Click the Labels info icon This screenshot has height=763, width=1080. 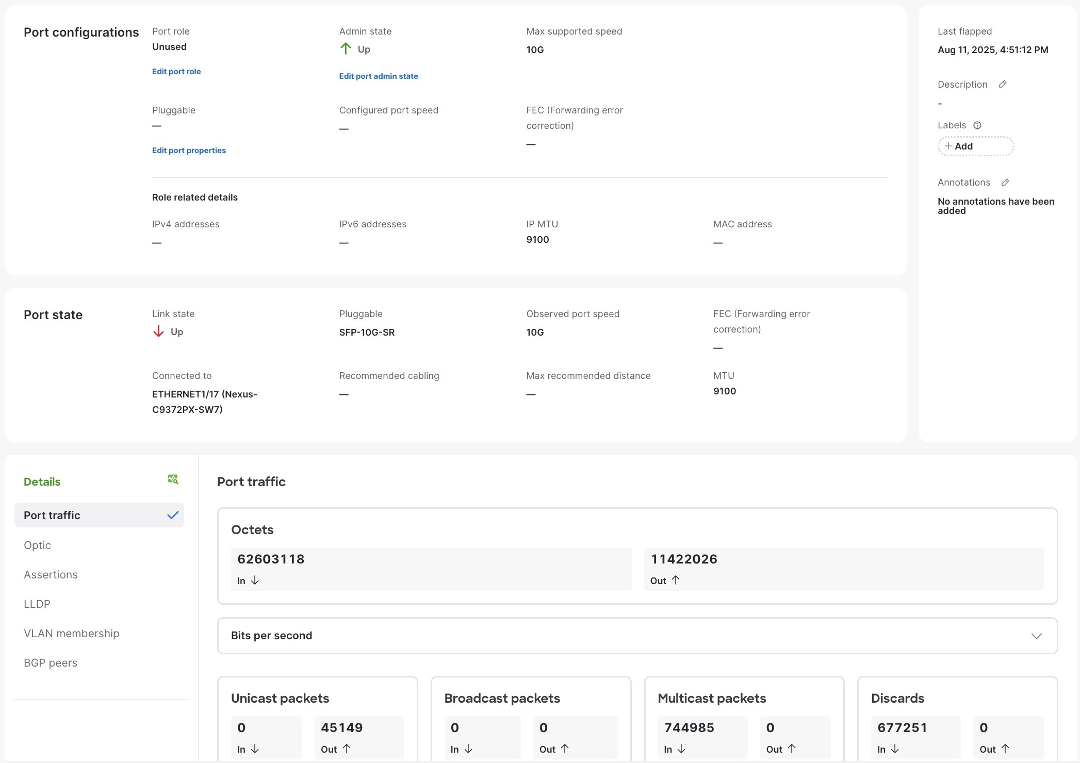point(977,125)
